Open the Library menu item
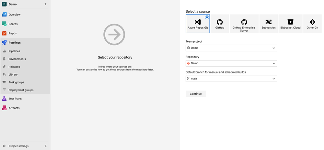 [13, 74]
